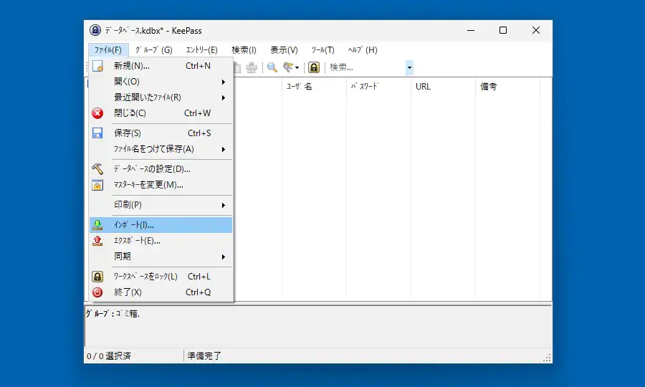Open the quick search dropdown arrow
The width and height of the screenshot is (645, 387).
pyautogui.click(x=409, y=67)
